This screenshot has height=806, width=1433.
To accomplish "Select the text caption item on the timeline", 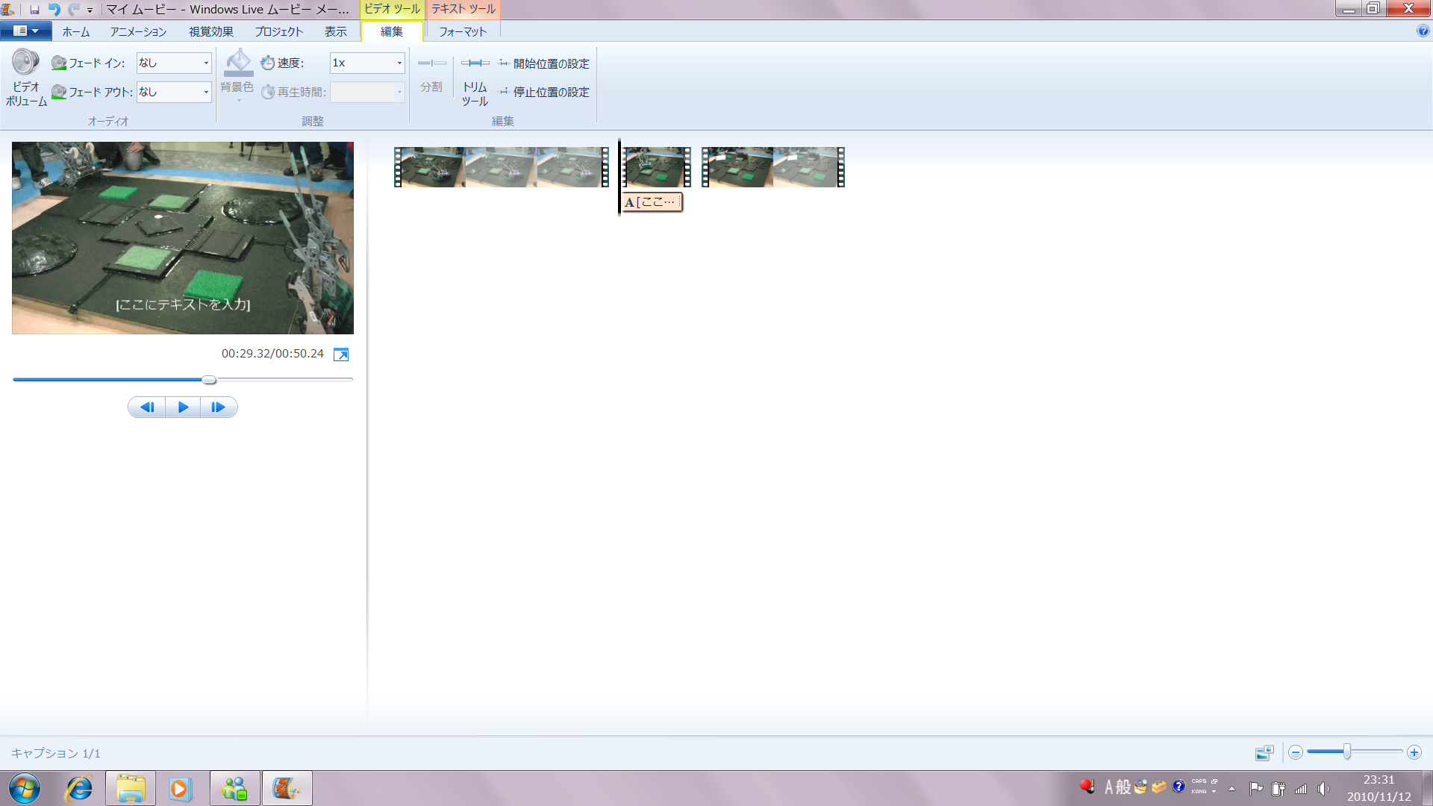I will click(652, 202).
